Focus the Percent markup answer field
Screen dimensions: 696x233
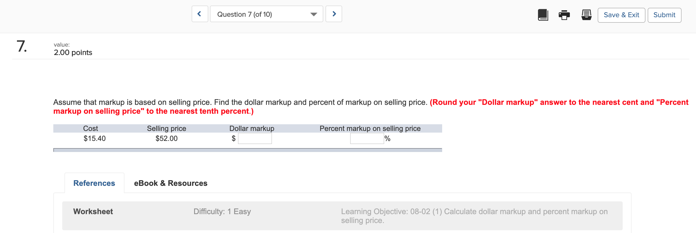click(x=367, y=138)
